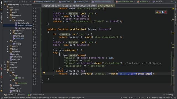Viewport: 177px width, 99px height.
Task: Open the Favorites side panel
Action: (x=1, y=86)
